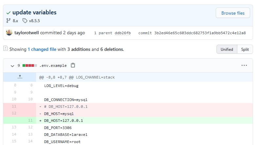The width and height of the screenshot is (255, 145).
Task: Click the green check status icon
Action: click(8, 13)
